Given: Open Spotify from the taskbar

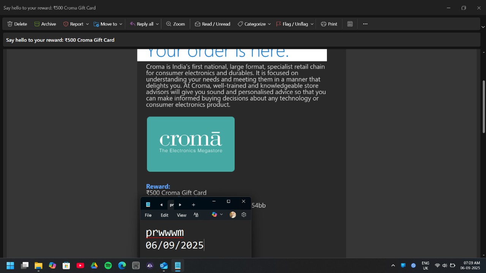Looking at the screenshot, I should 108,265.
